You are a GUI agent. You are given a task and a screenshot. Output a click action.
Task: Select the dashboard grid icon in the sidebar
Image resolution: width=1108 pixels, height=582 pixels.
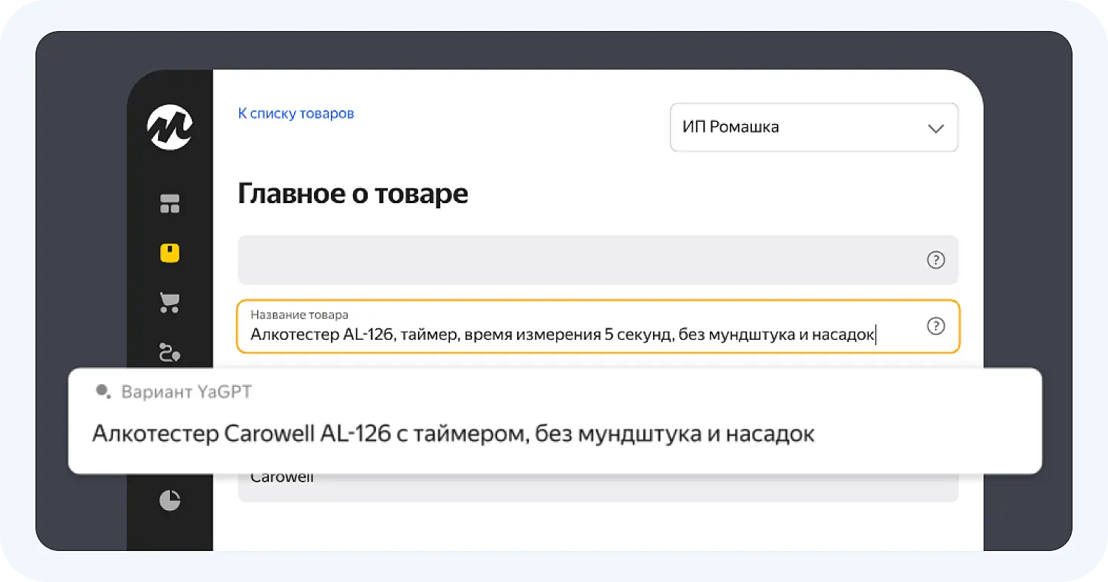coord(170,203)
